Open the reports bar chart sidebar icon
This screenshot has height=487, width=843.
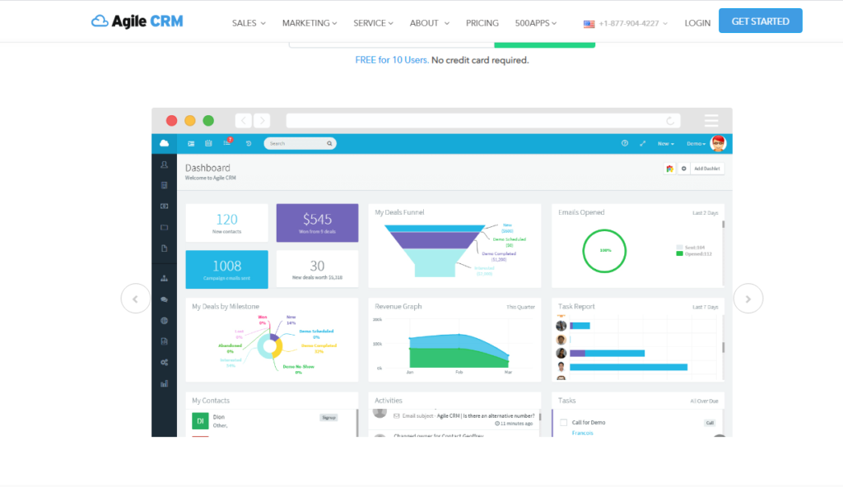[164, 384]
